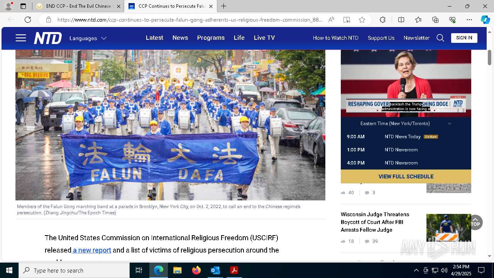Open a new browser tab
This screenshot has width=494, height=278.
click(x=224, y=6)
